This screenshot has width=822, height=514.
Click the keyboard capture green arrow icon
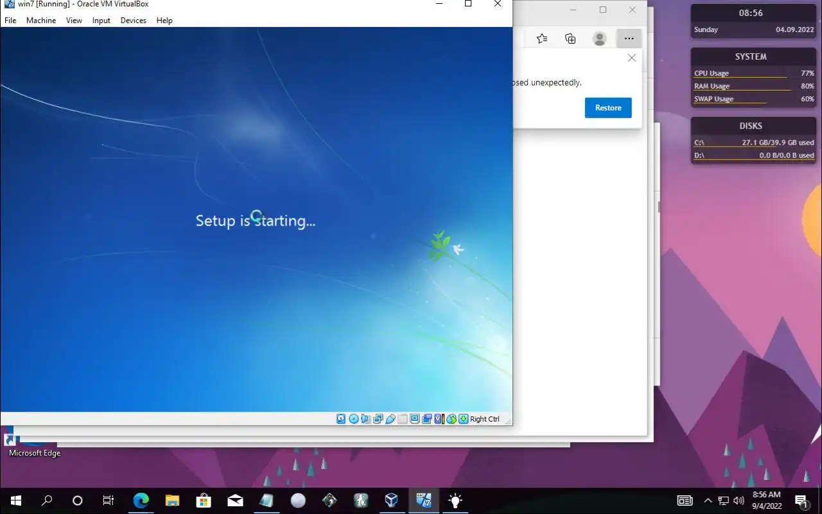coord(463,419)
